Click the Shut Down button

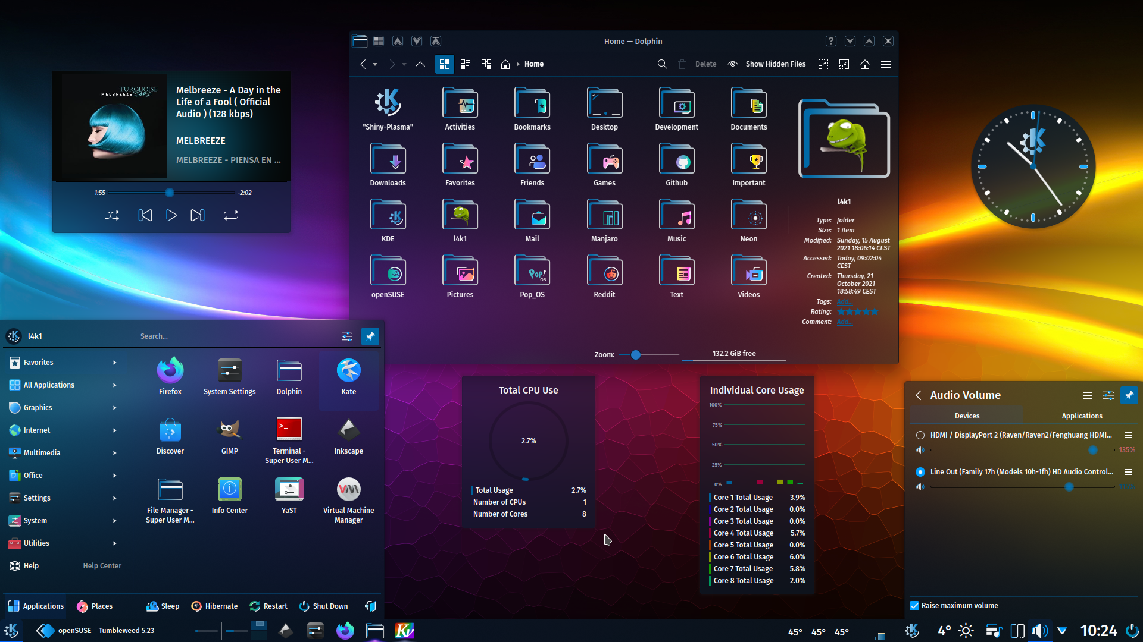pyautogui.click(x=323, y=606)
